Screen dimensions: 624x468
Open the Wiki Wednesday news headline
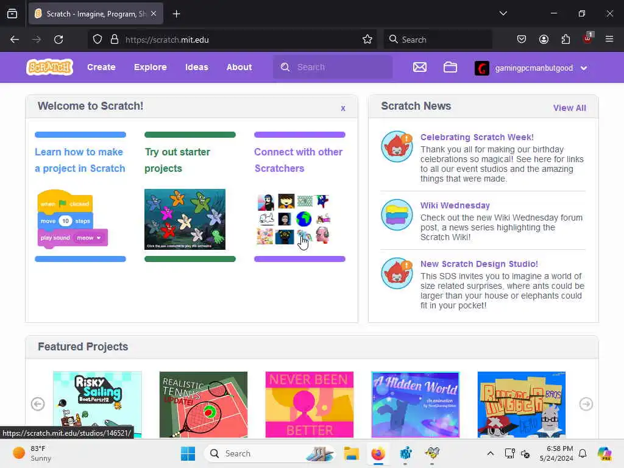point(455,205)
